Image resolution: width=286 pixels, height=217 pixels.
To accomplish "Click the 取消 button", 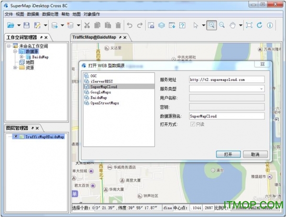I will pyautogui.click(x=255, y=154).
